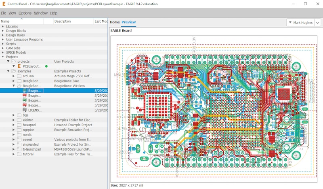
Task: Sort by the Name column header
Action: point(22,21)
